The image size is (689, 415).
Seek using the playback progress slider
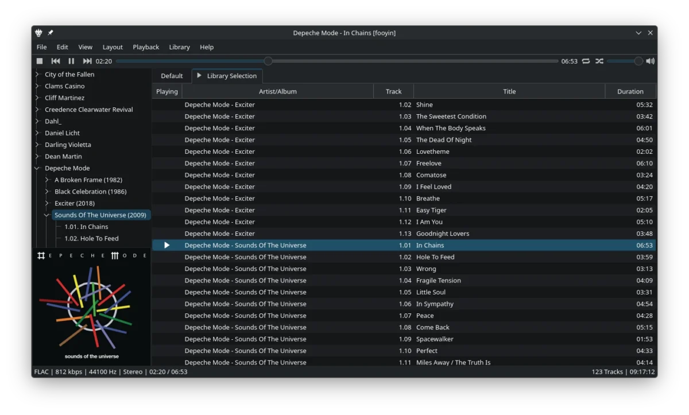tap(337, 61)
